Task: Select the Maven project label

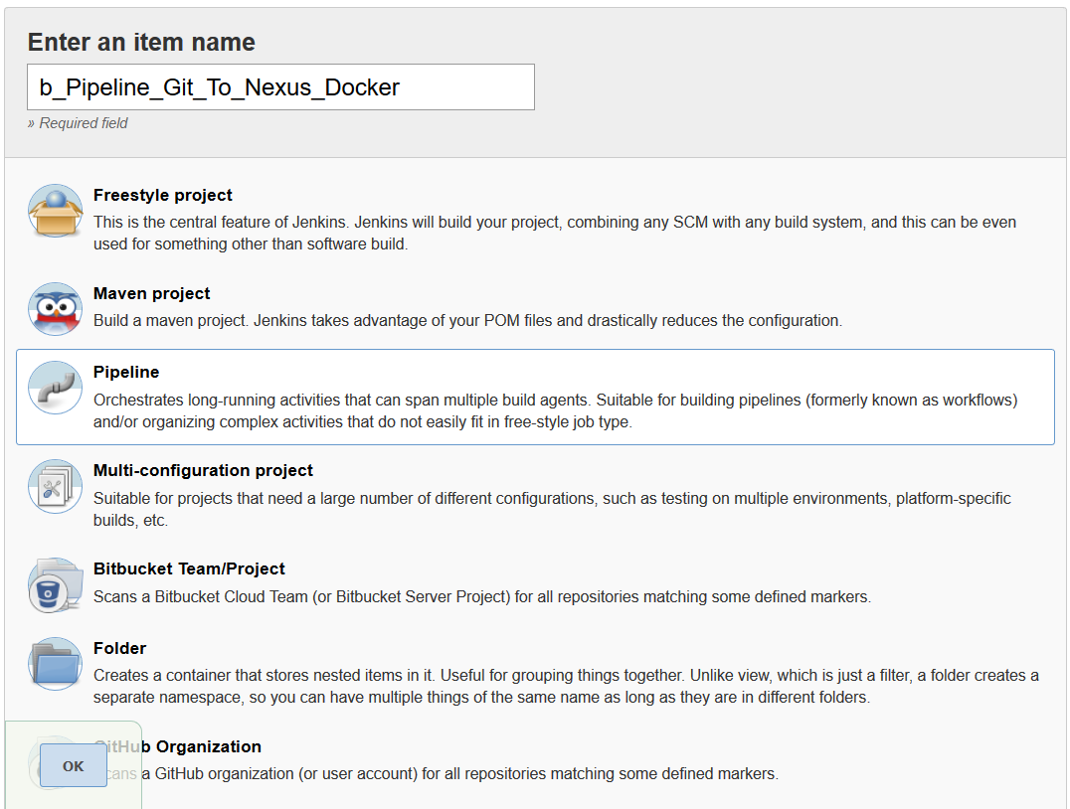Action: pyautogui.click(x=151, y=293)
